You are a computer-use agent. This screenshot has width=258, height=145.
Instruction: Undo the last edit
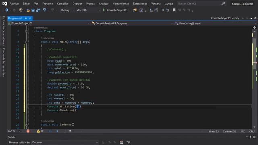[x=44, y=10]
